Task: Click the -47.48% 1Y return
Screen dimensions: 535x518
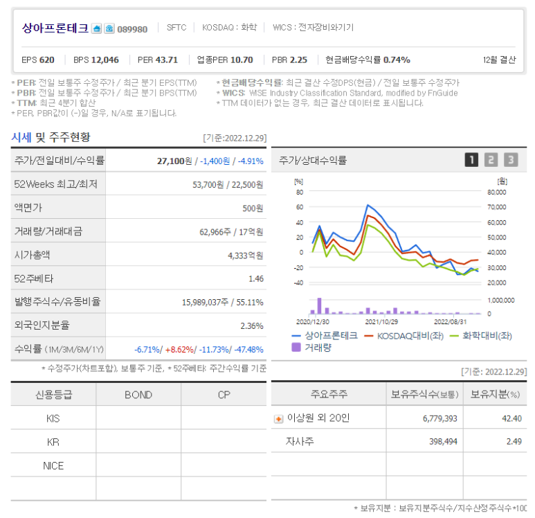Action: click(x=248, y=350)
